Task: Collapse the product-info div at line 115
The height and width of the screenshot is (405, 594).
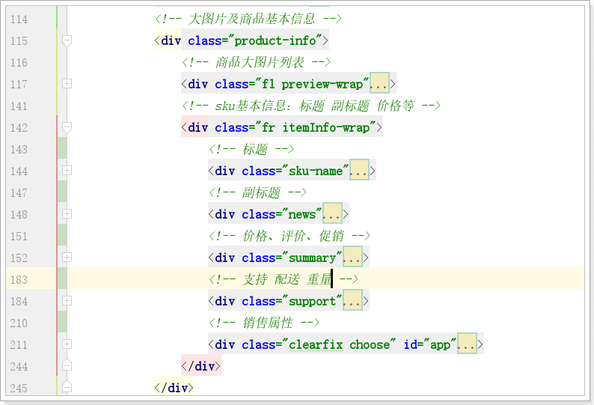Action: click(x=67, y=40)
